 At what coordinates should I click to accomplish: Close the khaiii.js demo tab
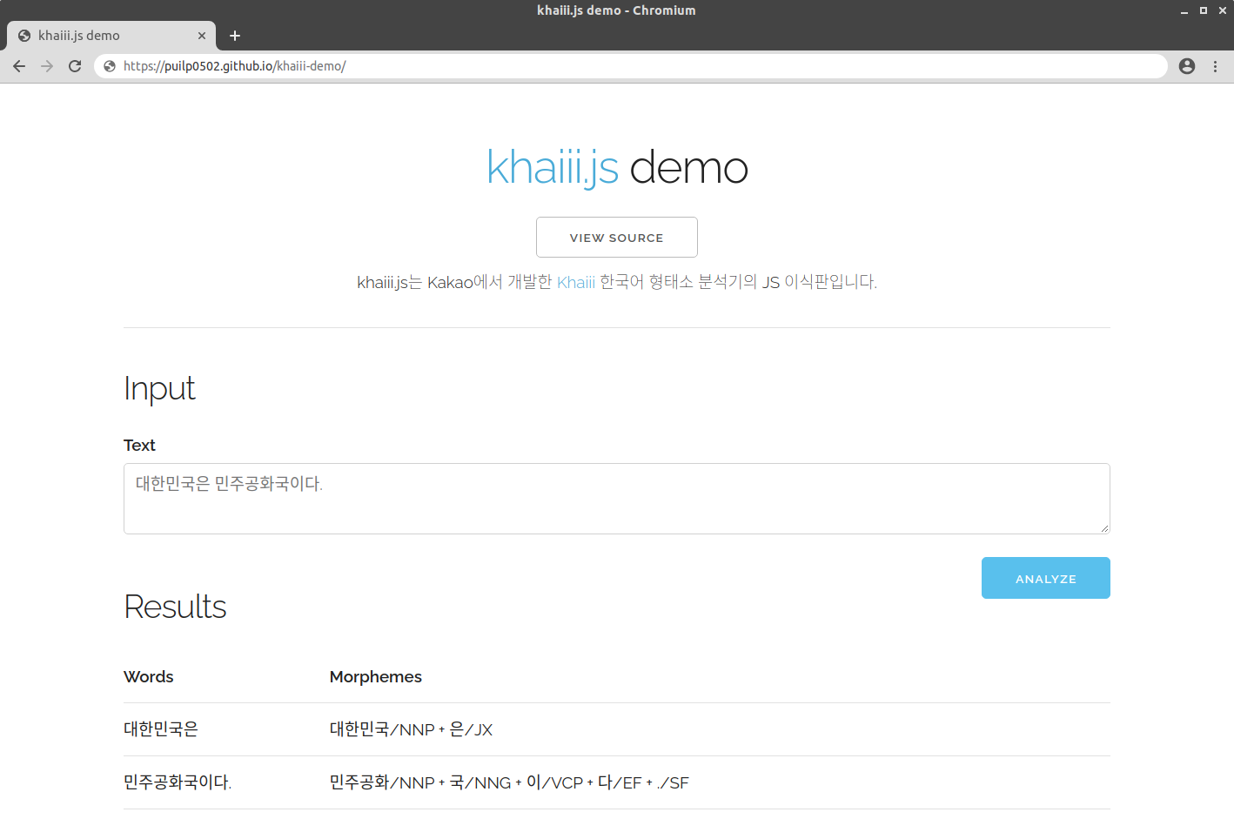[x=202, y=36]
